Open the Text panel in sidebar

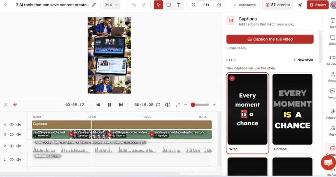[332, 23]
